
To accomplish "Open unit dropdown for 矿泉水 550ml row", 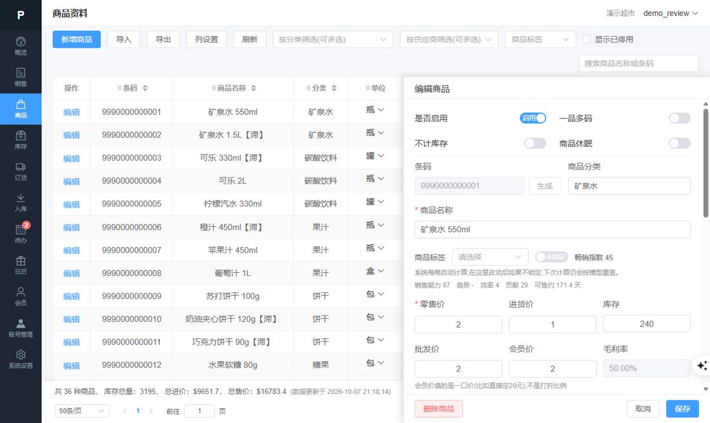I will (375, 110).
